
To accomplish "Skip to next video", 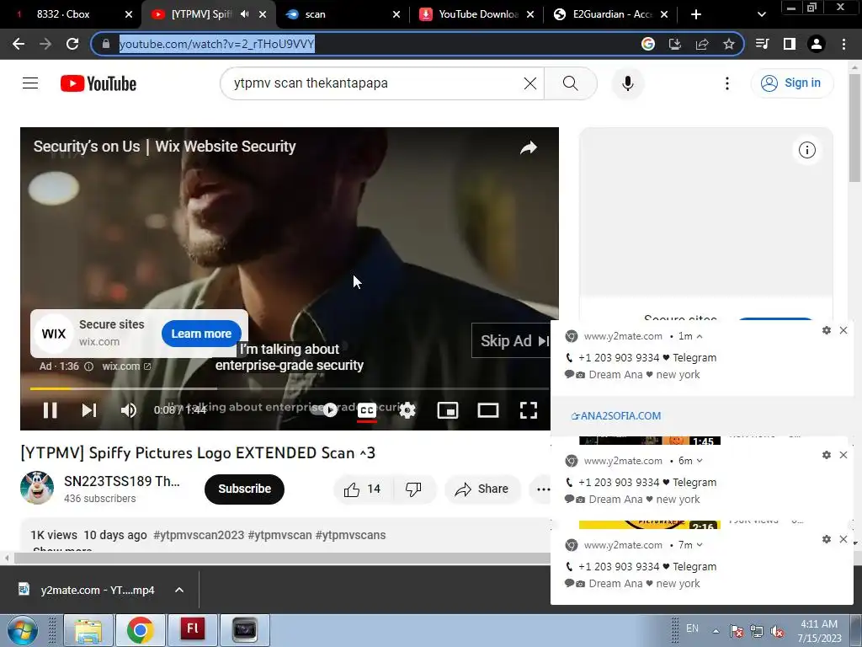I will coord(89,410).
